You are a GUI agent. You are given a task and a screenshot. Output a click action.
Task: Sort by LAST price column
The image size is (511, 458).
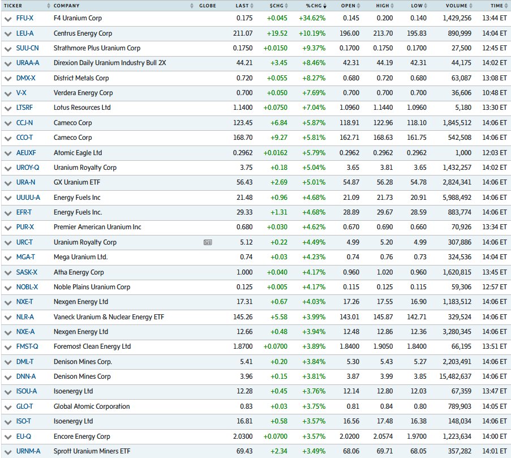[x=242, y=6]
